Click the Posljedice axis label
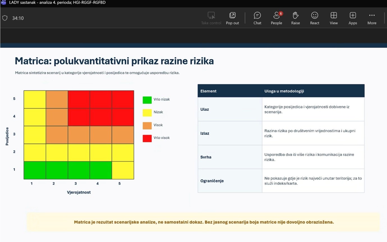Viewport: 387px width, 242px height. [x=7, y=136]
